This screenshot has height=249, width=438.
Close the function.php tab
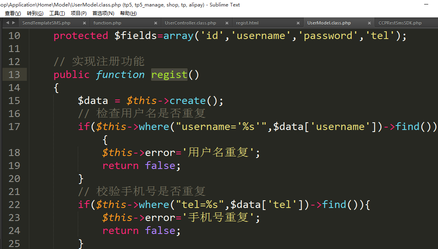coord(156,23)
